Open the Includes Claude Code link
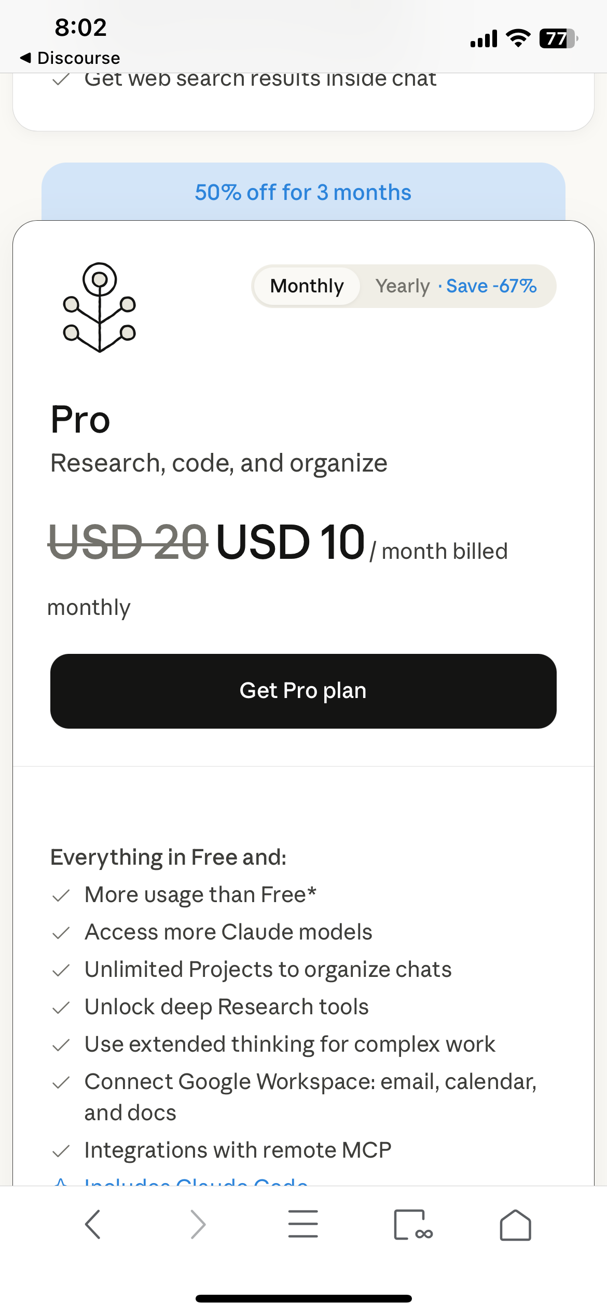The width and height of the screenshot is (607, 1315). point(196,1181)
